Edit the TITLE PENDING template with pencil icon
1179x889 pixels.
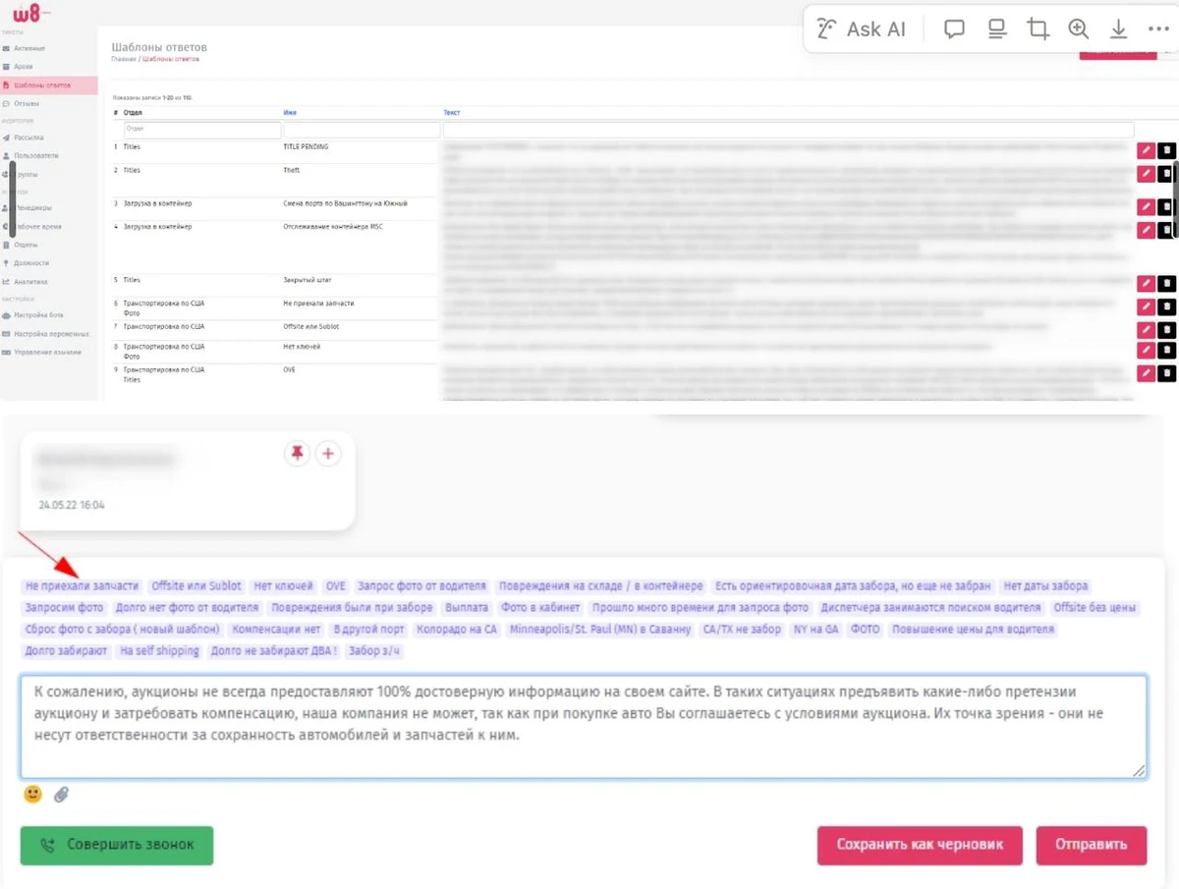(x=1145, y=150)
